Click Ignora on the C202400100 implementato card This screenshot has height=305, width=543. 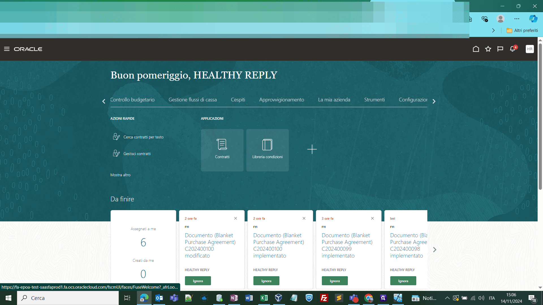(x=266, y=281)
